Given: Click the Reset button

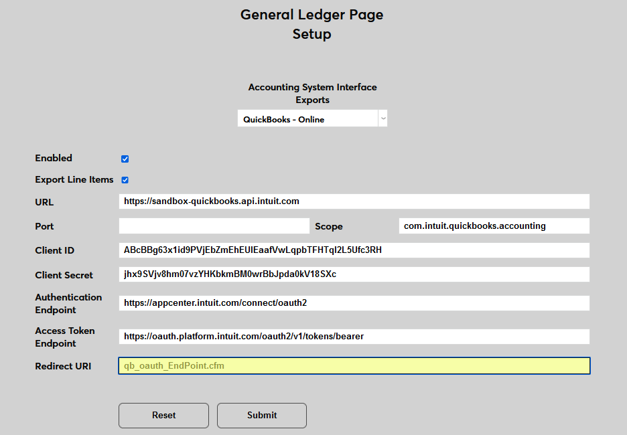Looking at the screenshot, I should [163, 416].
